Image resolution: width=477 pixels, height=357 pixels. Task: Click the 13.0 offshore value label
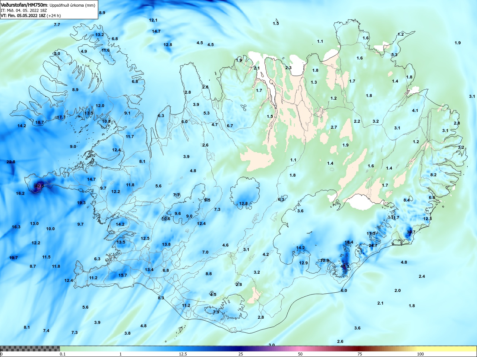[x=34, y=223]
